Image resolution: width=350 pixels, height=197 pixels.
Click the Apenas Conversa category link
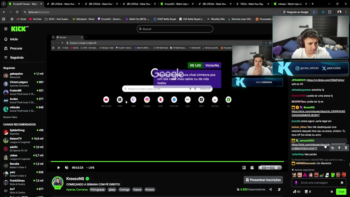[x=77, y=190]
